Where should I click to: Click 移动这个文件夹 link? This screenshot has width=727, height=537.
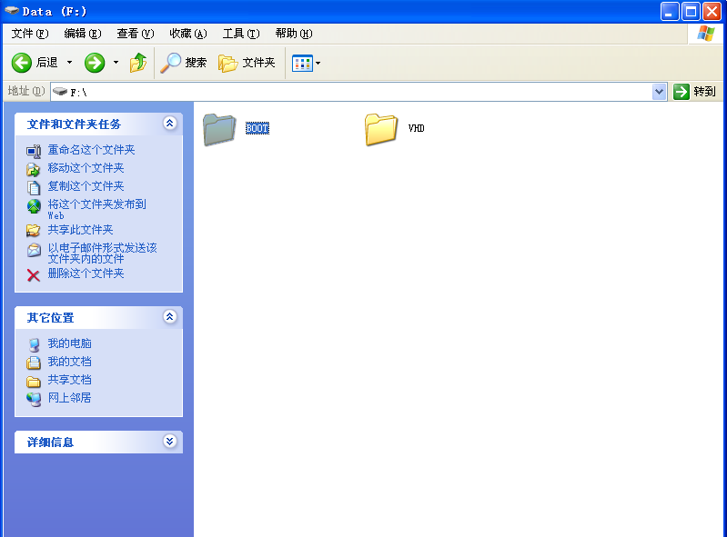[86, 168]
